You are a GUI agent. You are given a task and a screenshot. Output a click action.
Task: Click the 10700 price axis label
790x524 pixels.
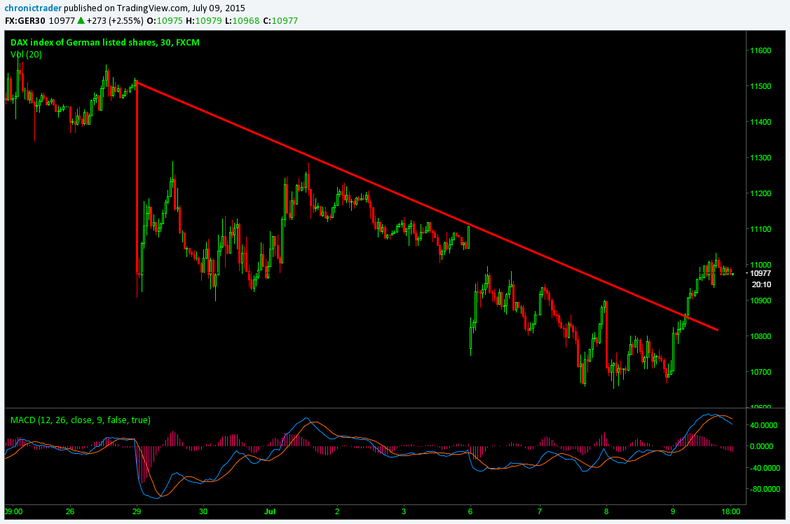tap(761, 372)
